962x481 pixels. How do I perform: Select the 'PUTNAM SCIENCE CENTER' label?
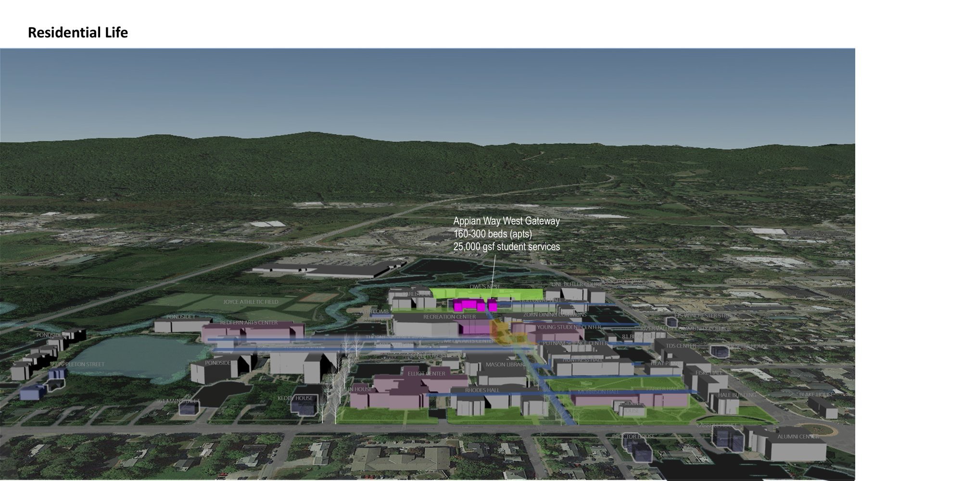[575, 343]
